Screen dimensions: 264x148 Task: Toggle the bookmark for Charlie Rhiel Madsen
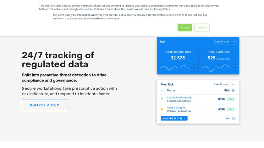(x=162, y=99)
